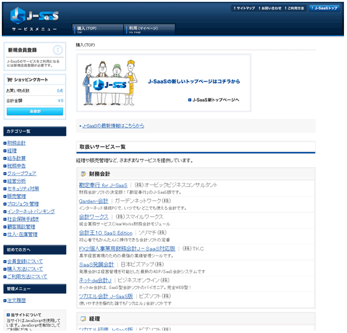Select 仕入・在庫管理 category
347x333 pixels.
22,235
